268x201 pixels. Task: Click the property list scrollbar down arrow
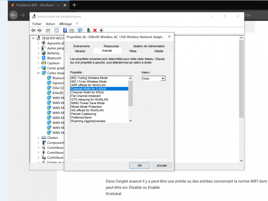tap(131, 121)
